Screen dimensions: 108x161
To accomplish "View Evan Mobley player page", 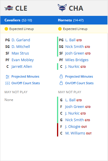I will coord(23,60).
